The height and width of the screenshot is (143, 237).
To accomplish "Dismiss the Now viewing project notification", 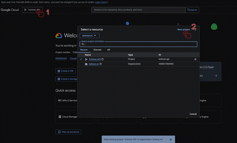I will [x=171, y=139].
